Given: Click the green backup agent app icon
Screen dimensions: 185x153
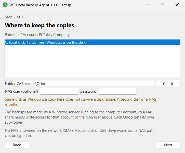Looking at the screenshot, I should coord(5,5).
